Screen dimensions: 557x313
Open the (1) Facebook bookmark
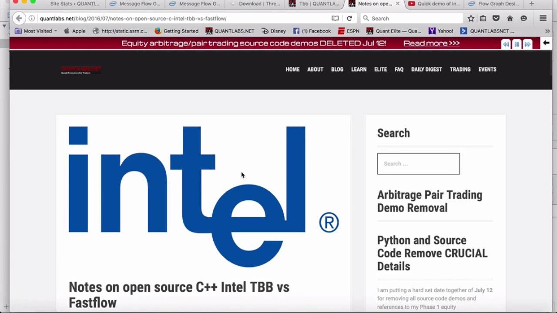pyautogui.click(x=312, y=31)
